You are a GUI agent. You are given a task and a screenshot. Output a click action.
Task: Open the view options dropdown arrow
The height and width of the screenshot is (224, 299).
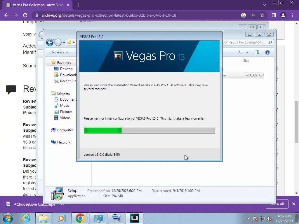tap(247, 52)
